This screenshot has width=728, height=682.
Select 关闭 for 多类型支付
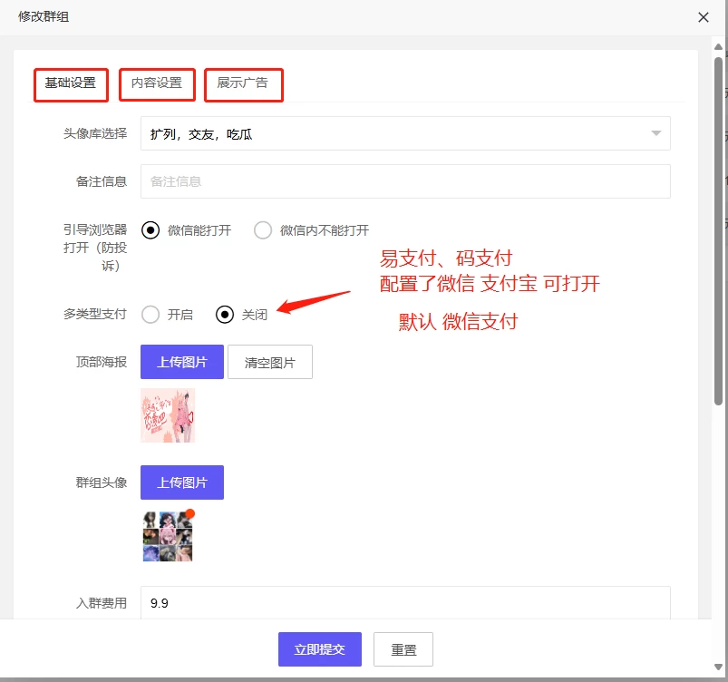[225, 315]
